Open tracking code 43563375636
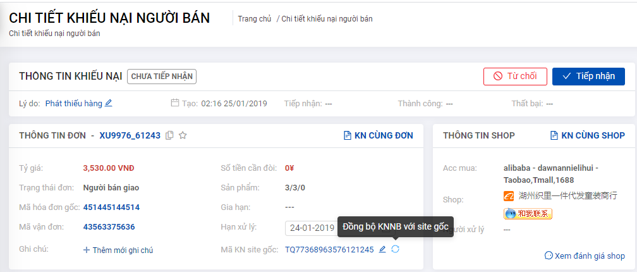 [x=109, y=226]
